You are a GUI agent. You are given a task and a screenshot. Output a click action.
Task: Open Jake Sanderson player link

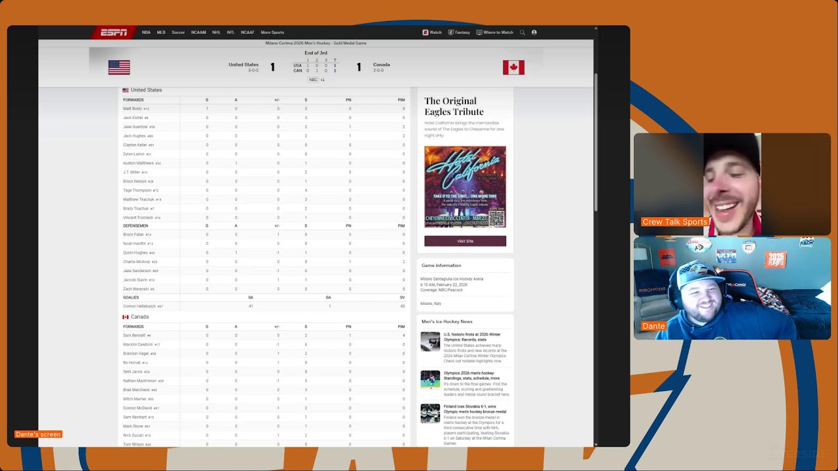coord(137,271)
